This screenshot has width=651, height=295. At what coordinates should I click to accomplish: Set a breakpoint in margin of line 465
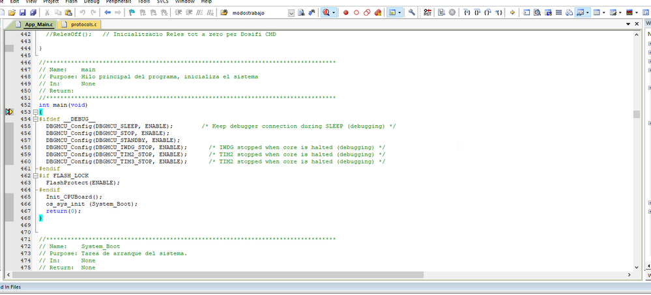coord(9,197)
